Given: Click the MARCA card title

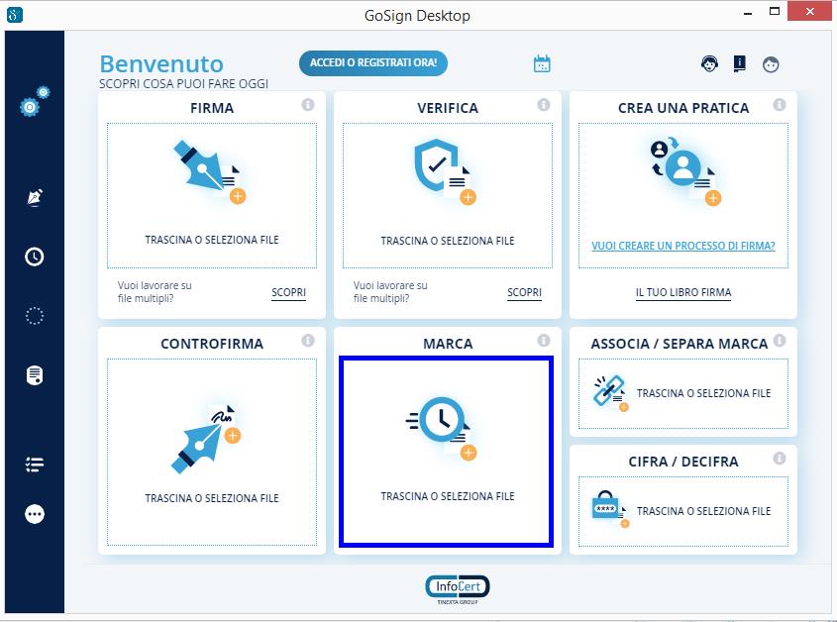Looking at the screenshot, I should [448, 344].
